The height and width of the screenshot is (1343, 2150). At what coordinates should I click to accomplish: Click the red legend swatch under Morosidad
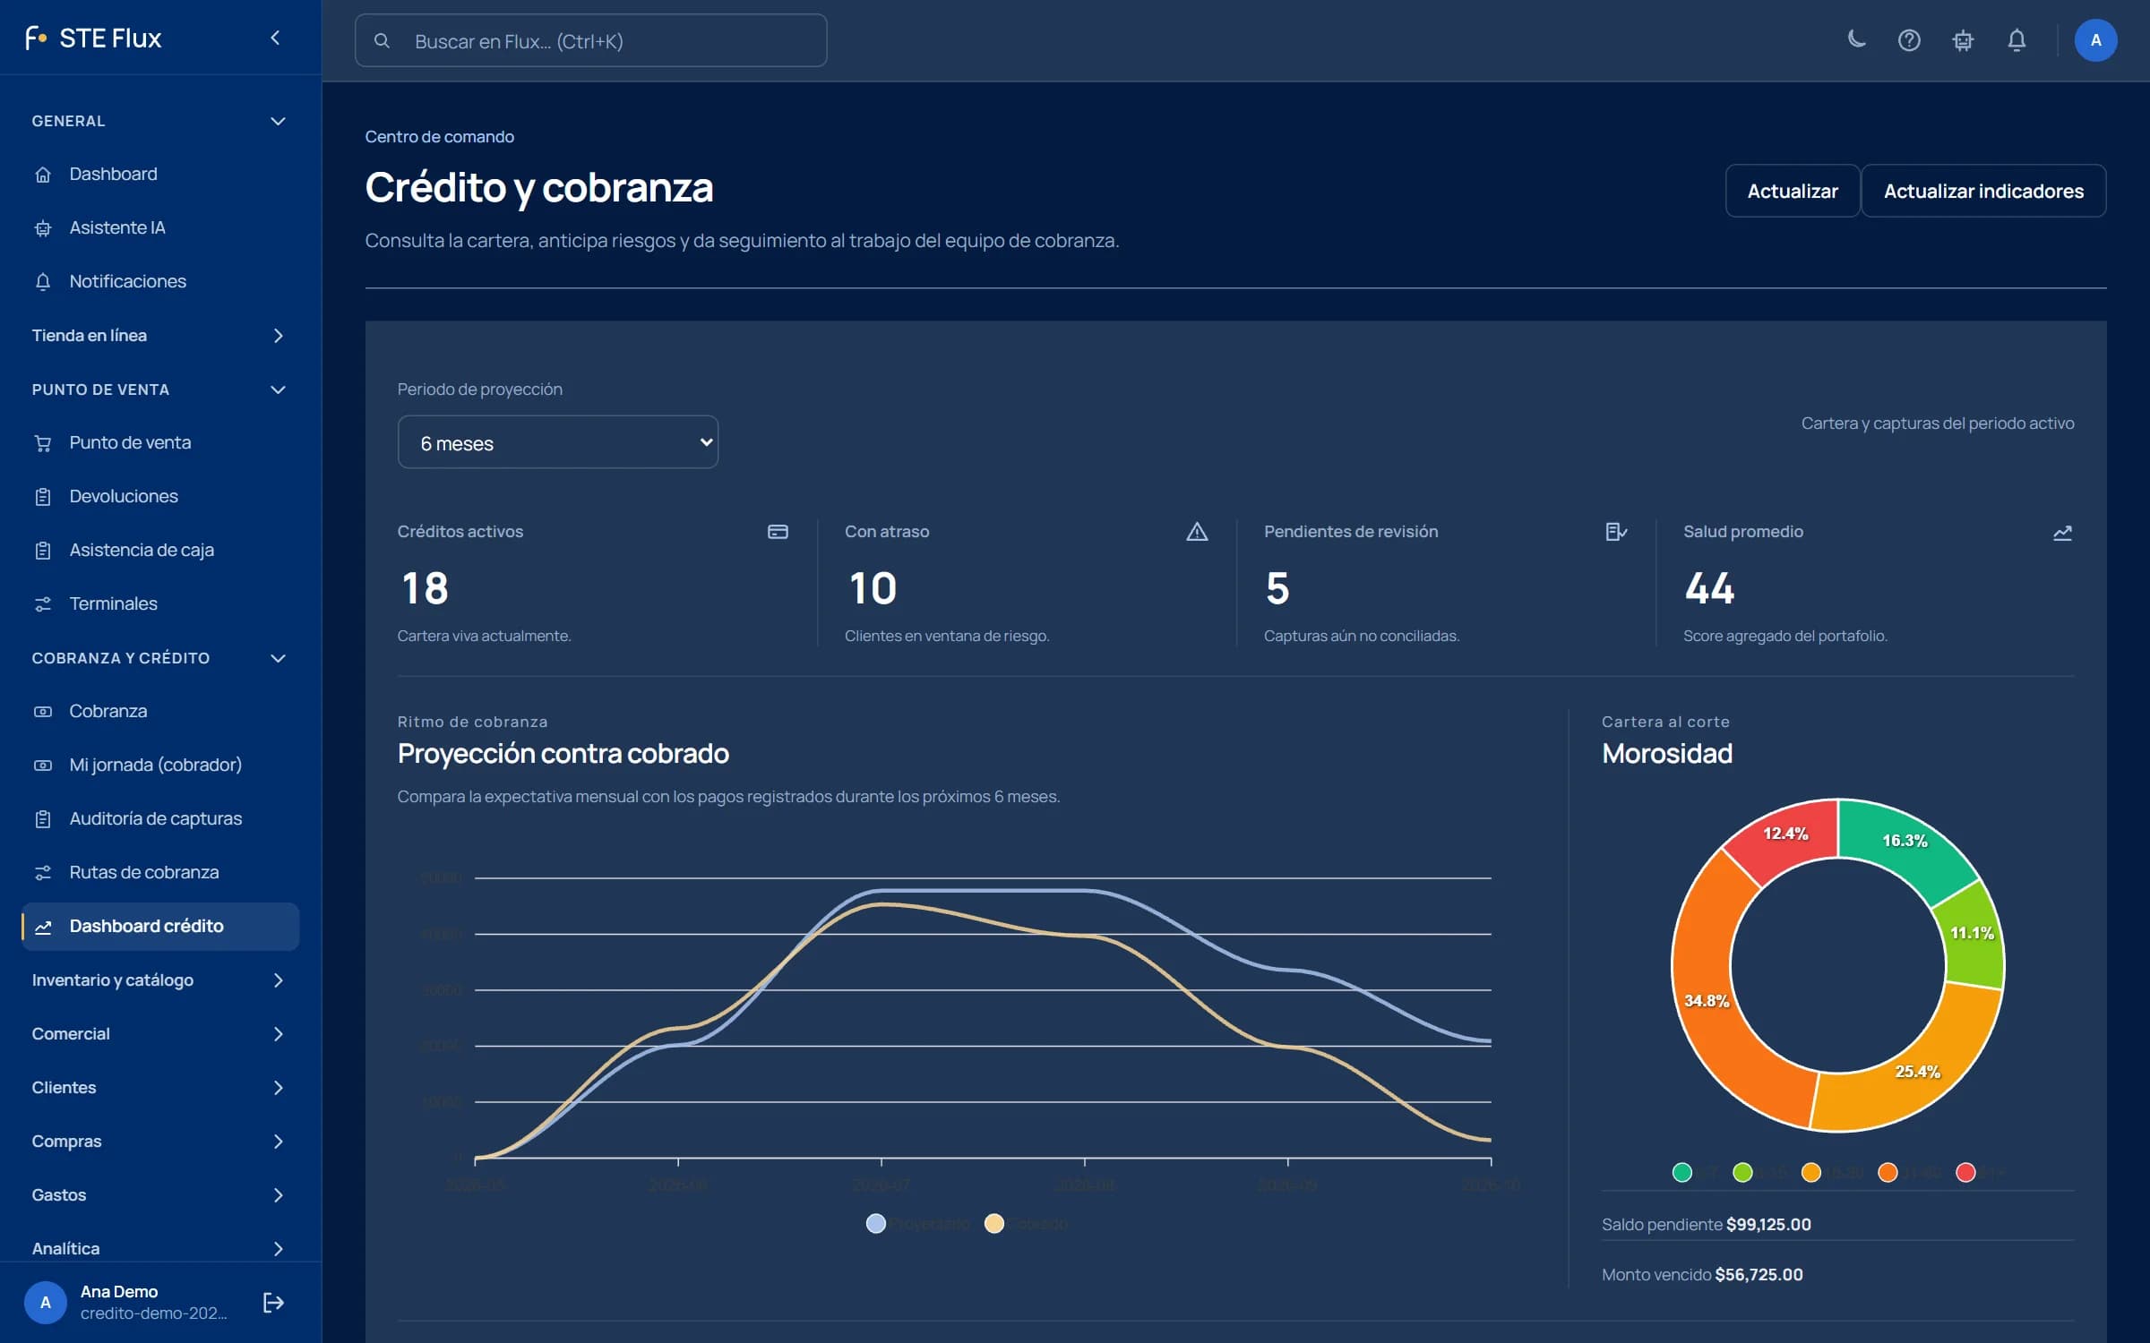point(1965,1172)
